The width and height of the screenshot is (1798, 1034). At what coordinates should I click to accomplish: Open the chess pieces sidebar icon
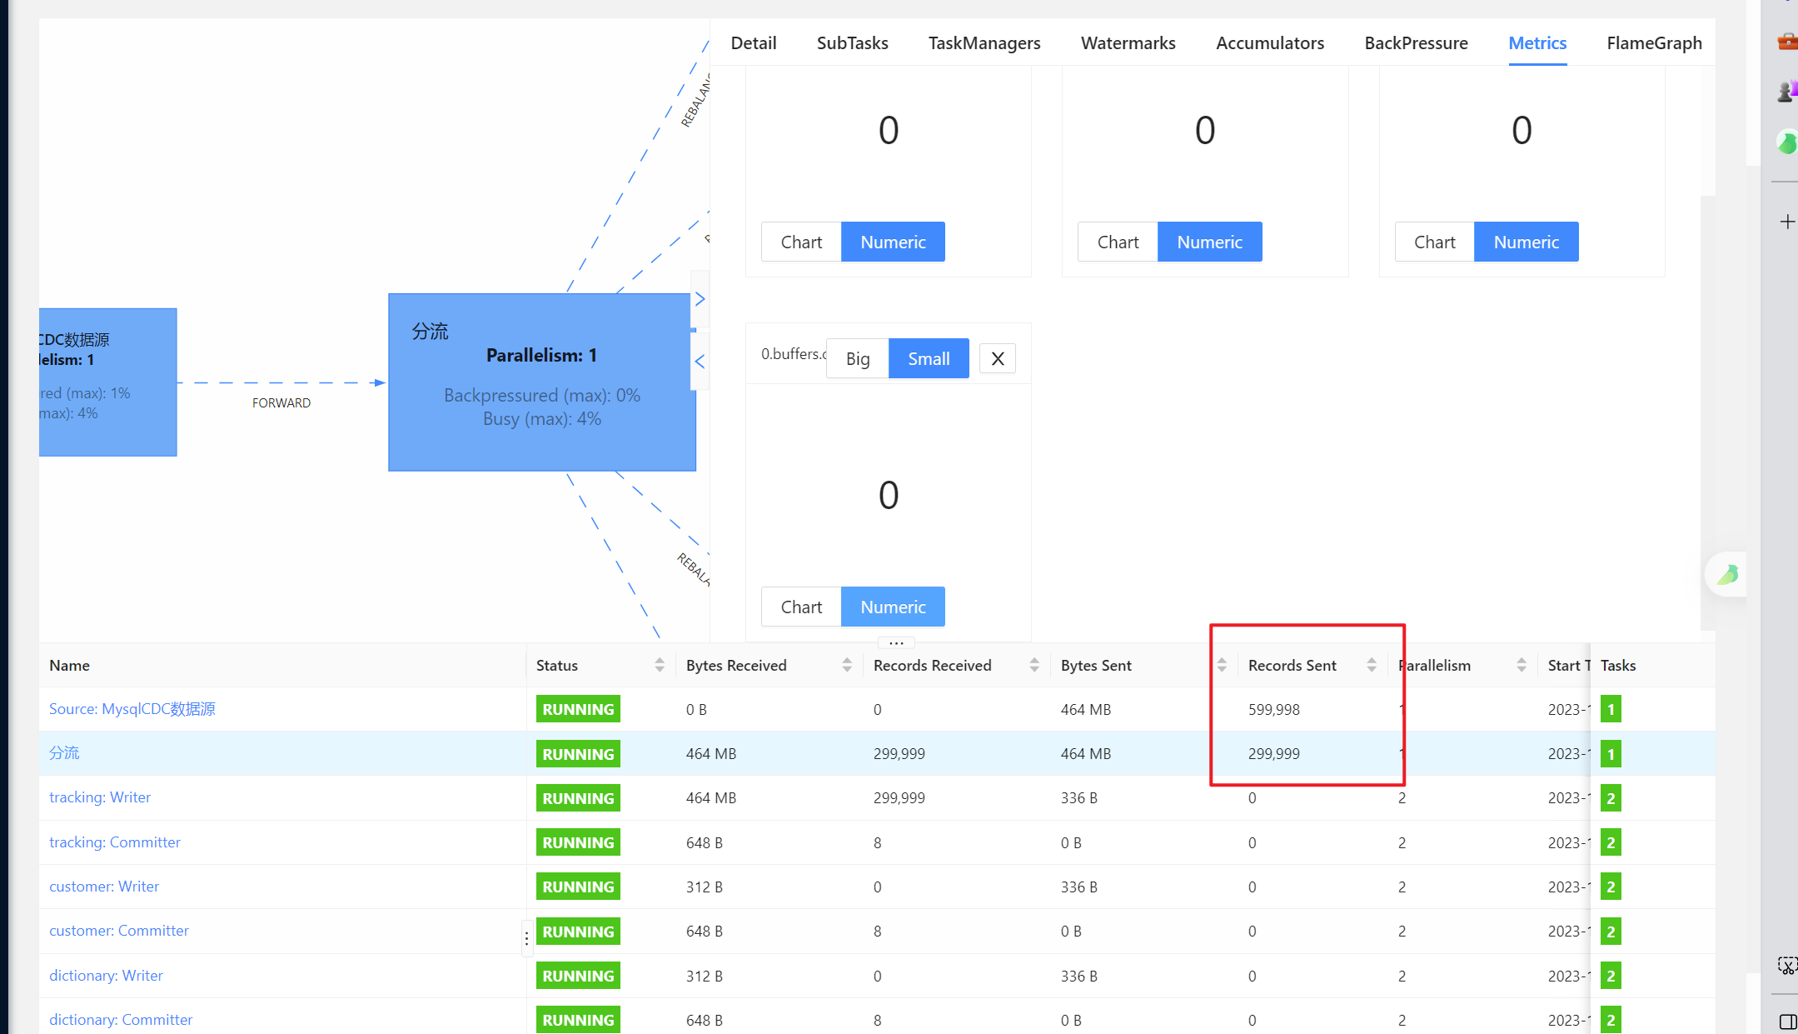(x=1787, y=91)
